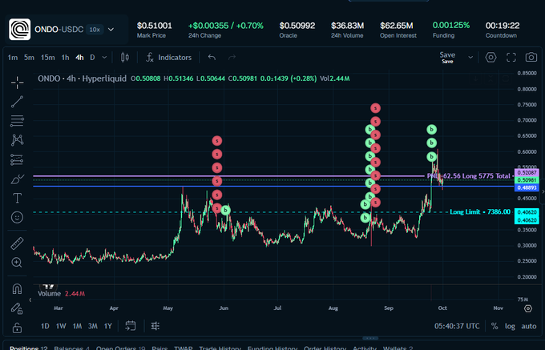Image resolution: width=545 pixels, height=350 pixels.
Task: Toggle percentage scale mode
Action: point(495,327)
